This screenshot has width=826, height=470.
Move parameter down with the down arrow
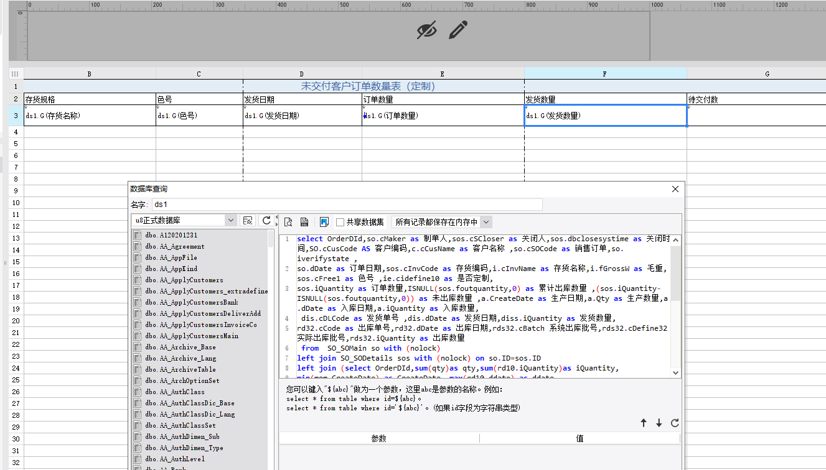[659, 423]
